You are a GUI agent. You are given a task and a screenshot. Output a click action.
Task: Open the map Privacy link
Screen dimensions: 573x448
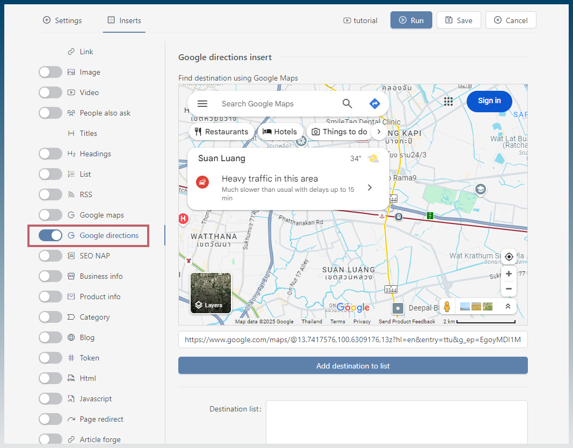point(362,322)
